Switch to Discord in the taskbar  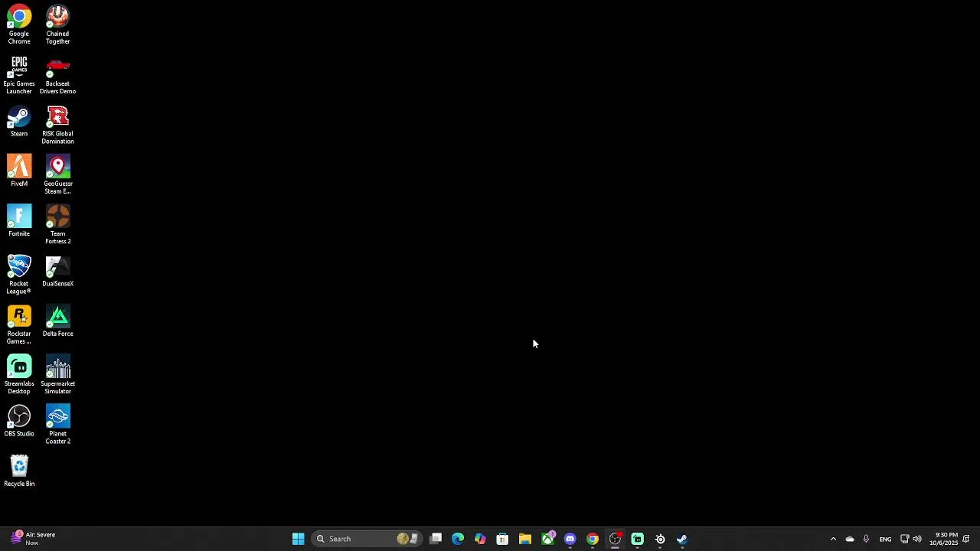[570, 539]
